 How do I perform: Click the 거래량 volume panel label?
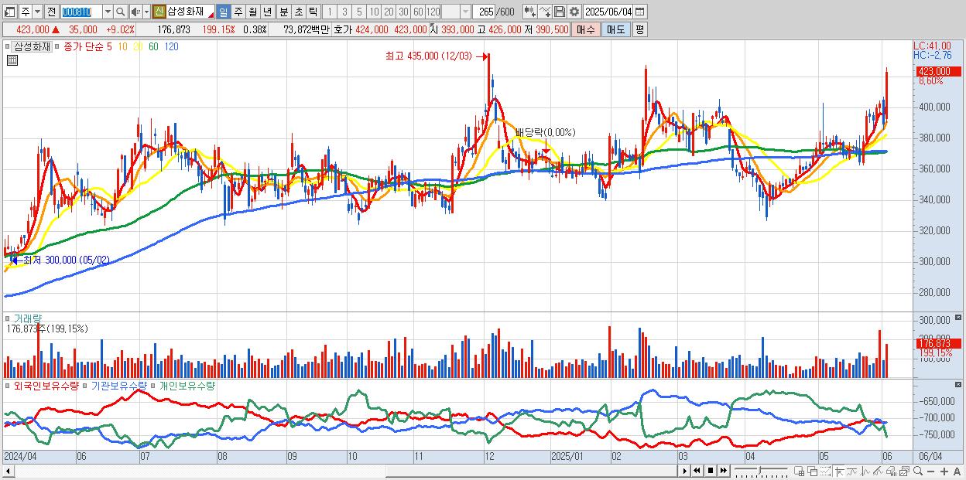tap(28, 318)
